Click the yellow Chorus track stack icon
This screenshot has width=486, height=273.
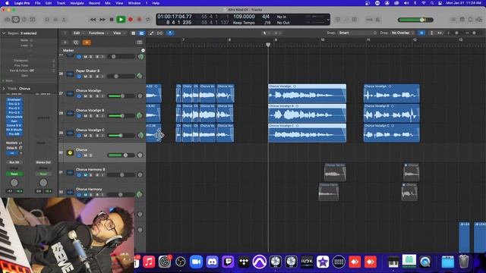(x=70, y=152)
